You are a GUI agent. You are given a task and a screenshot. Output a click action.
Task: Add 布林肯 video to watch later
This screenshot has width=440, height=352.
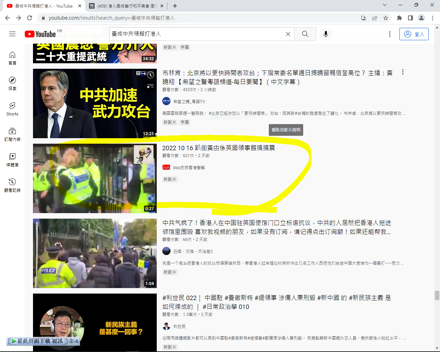(x=151, y=75)
